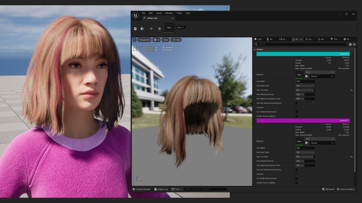The image size is (362, 203).
Task: Click Group ID 1 material None thumbnail
Action: tap(299, 141)
